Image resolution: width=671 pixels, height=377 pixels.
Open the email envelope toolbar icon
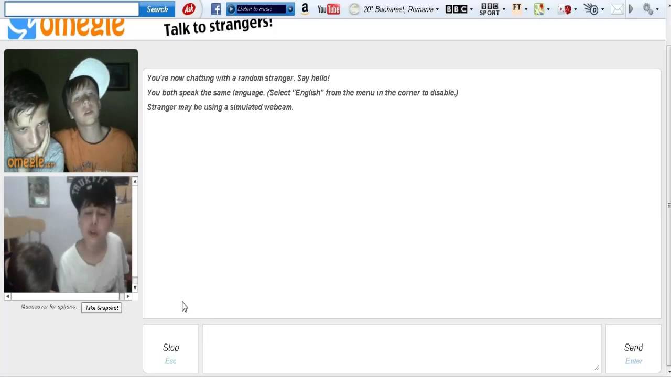tap(617, 9)
